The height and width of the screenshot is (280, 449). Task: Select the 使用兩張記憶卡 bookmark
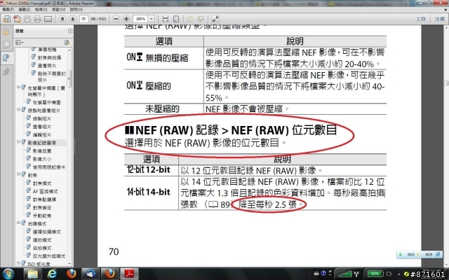pyautogui.click(x=49, y=167)
